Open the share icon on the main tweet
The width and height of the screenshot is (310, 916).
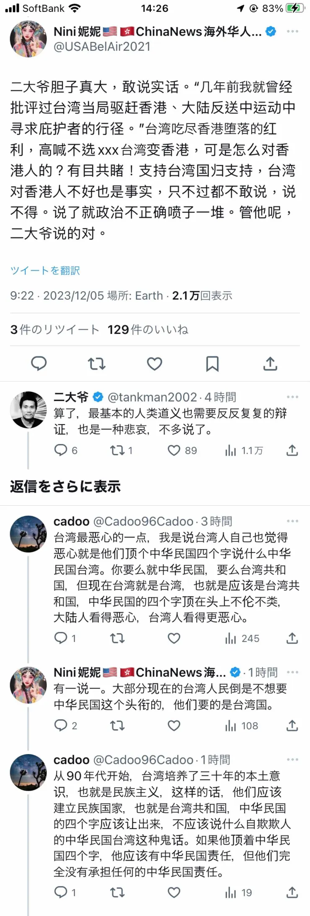click(x=270, y=363)
